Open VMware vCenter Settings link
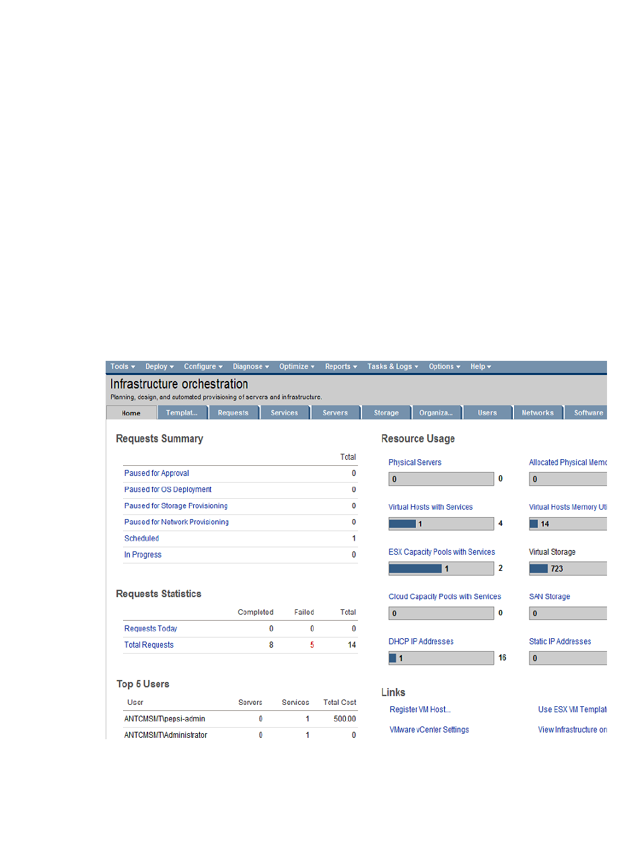The image size is (642, 855). 429,730
